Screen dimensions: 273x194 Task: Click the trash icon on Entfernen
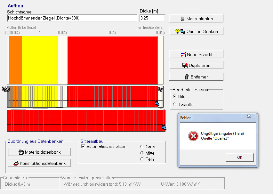click(x=187, y=77)
